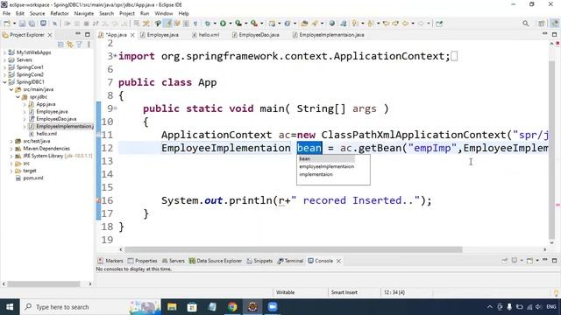Click the Open Console icon
The height and width of the screenshot is (315, 561).
529,261
